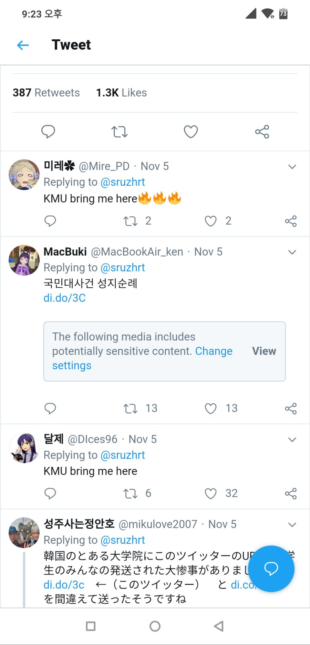Screen dimensions: 310x645
Task: Reply to the main tweet
Action: (48, 131)
